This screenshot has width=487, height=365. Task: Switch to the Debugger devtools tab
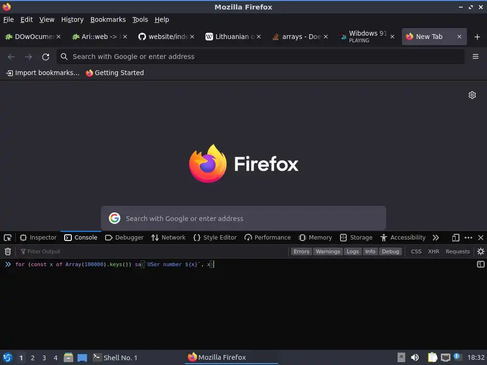click(x=124, y=238)
